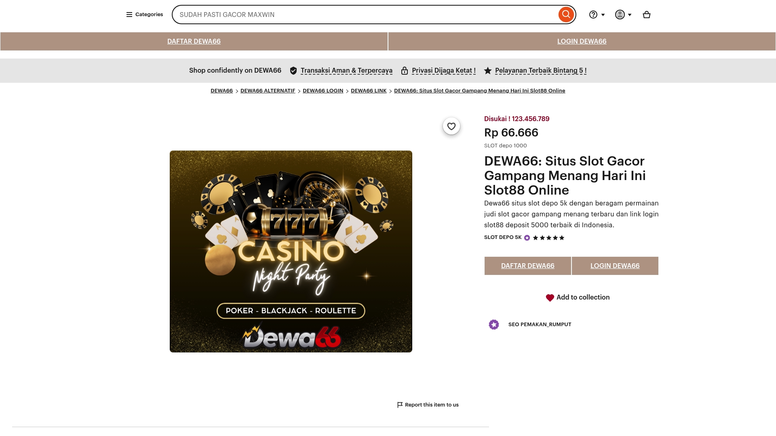
Task: Click the LOGIN DEWA66 button beside product
Action: (615, 266)
